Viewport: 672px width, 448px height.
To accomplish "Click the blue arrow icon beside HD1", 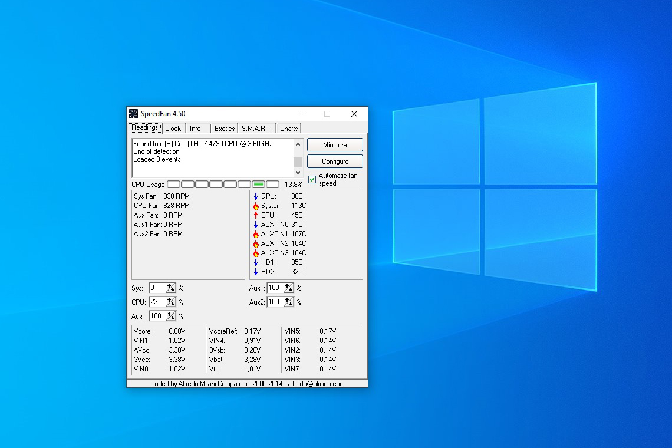I will click(x=256, y=262).
